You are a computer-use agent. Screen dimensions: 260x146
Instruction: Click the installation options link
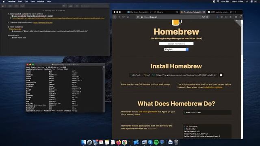coord(213,87)
